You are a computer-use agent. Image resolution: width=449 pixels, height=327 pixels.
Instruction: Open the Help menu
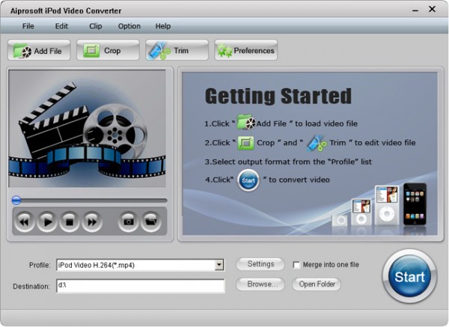click(163, 26)
